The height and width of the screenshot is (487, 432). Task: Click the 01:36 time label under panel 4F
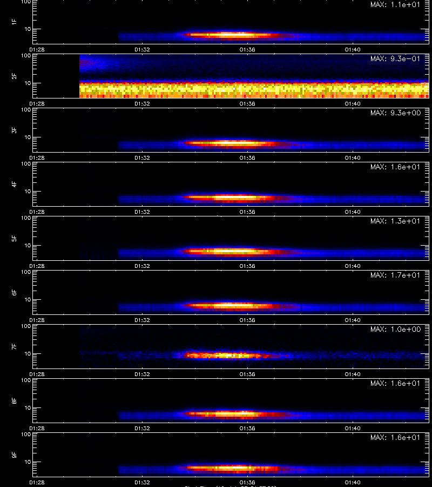tap(247, 212)
